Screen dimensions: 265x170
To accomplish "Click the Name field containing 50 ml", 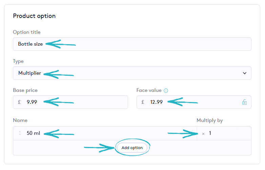I will [x=33, y=133].
